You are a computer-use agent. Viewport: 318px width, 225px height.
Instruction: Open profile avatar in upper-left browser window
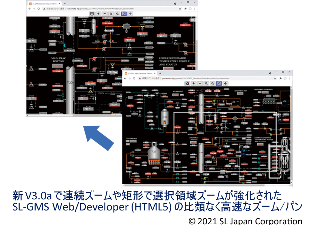click(x=190, y=9)
